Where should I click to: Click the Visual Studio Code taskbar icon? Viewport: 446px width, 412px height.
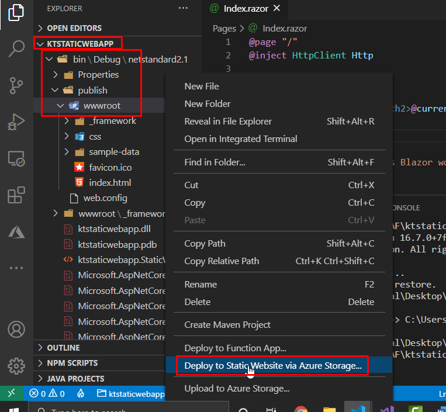coord(358,409)
